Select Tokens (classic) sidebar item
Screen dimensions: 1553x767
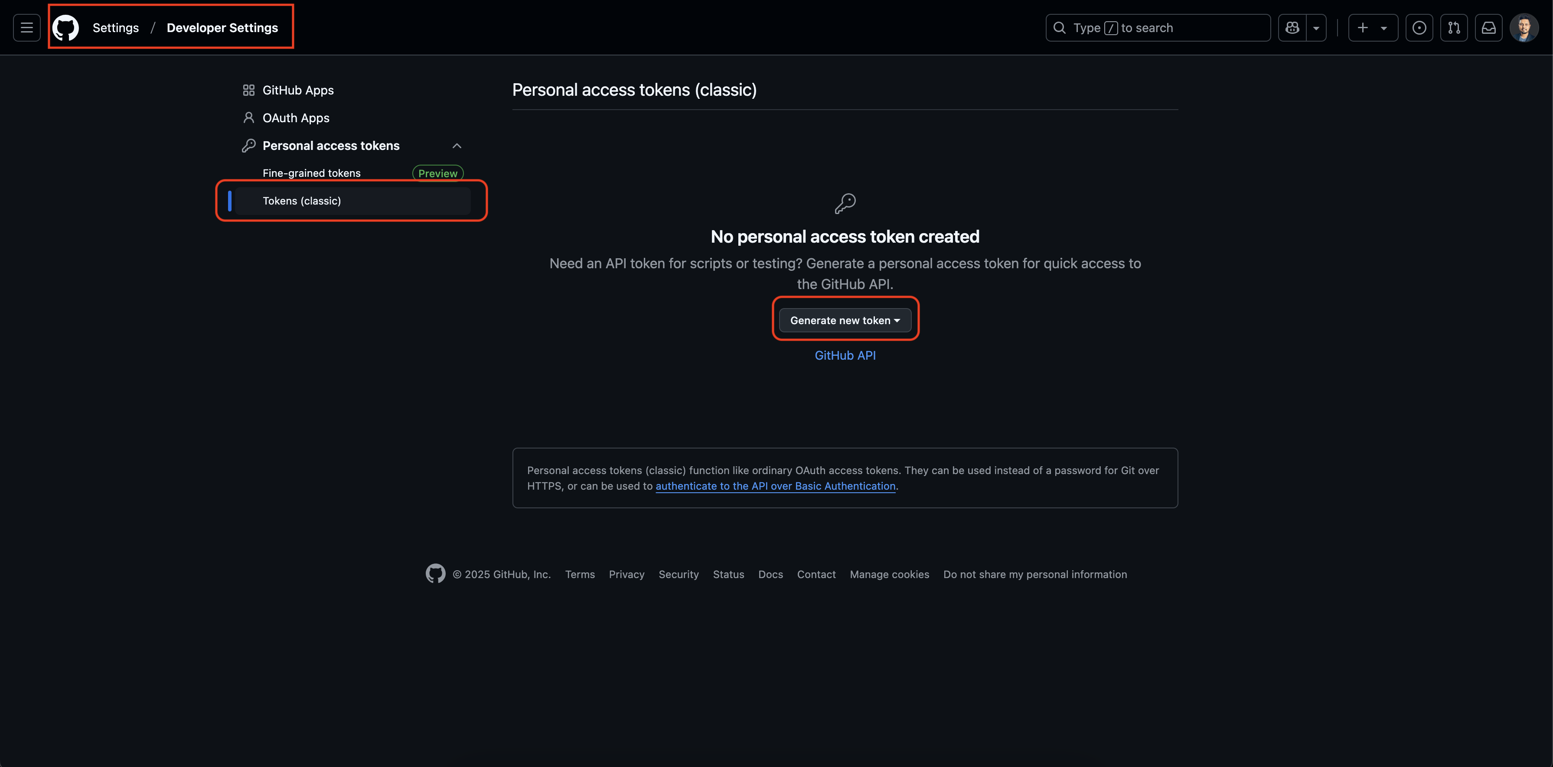(x=301, y=201)
